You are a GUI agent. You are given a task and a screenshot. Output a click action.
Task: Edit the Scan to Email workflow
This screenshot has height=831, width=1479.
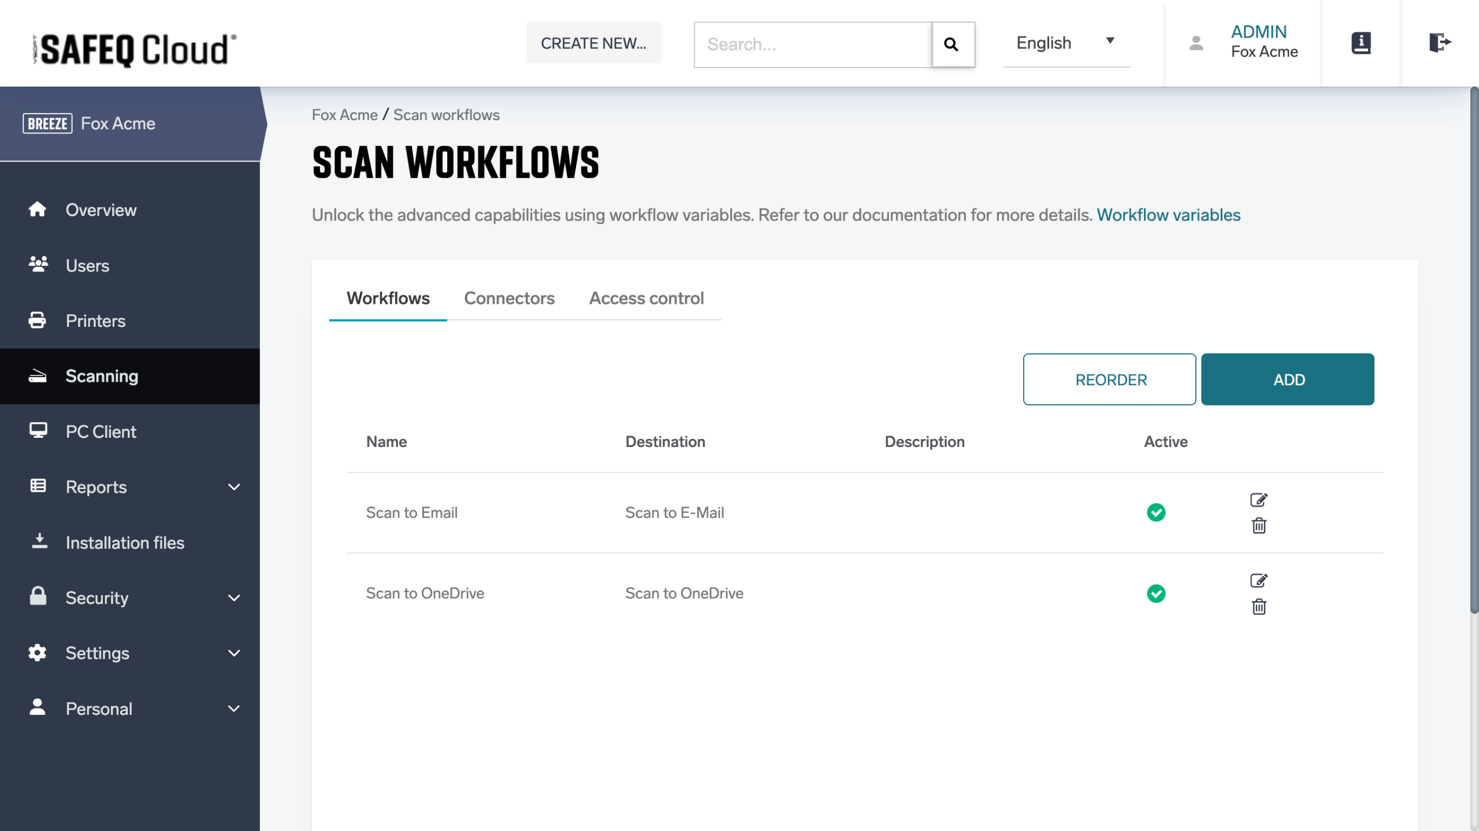(1258, 500)
